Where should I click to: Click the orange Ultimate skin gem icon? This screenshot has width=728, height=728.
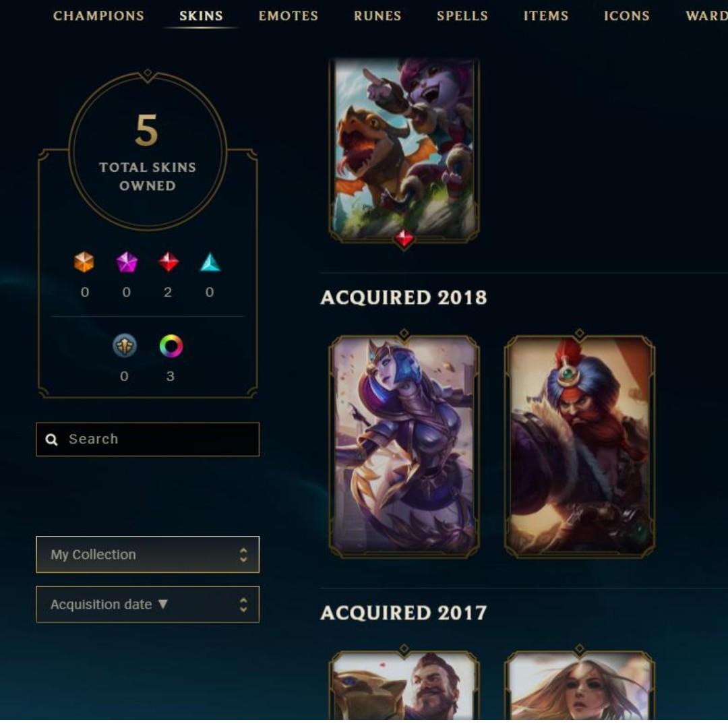(x=84, y=262)
